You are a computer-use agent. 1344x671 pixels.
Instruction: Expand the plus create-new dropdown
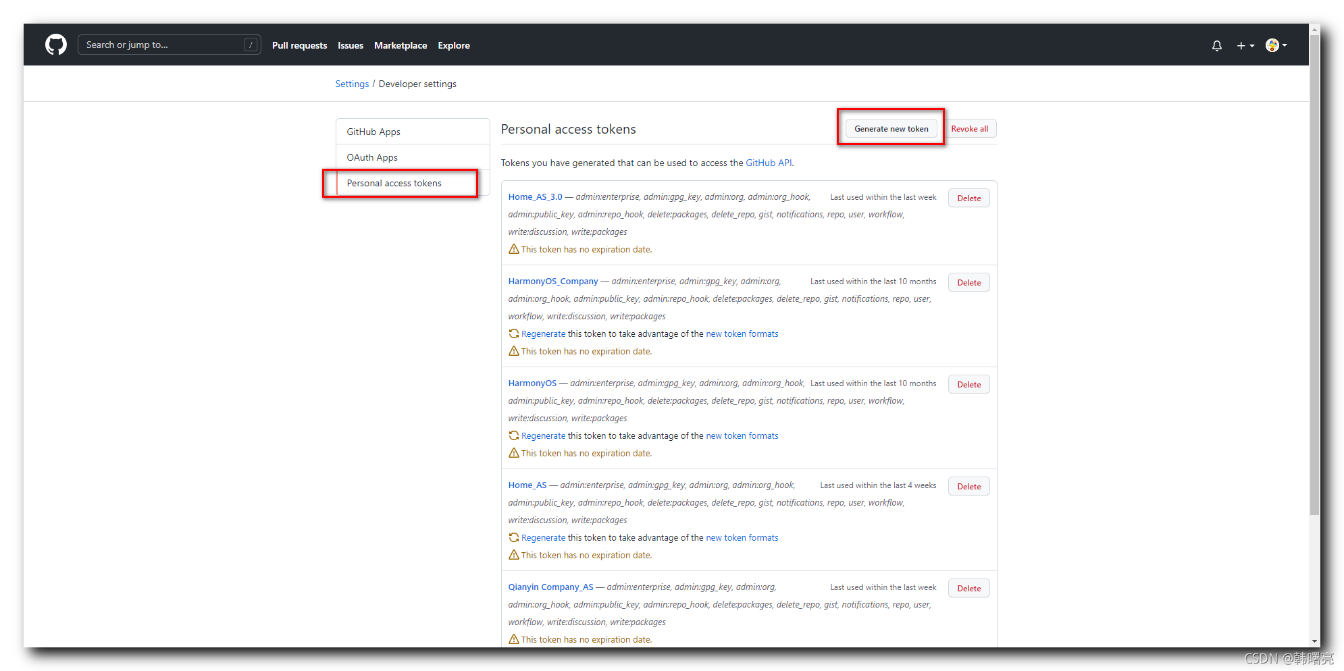[1245, 46]
